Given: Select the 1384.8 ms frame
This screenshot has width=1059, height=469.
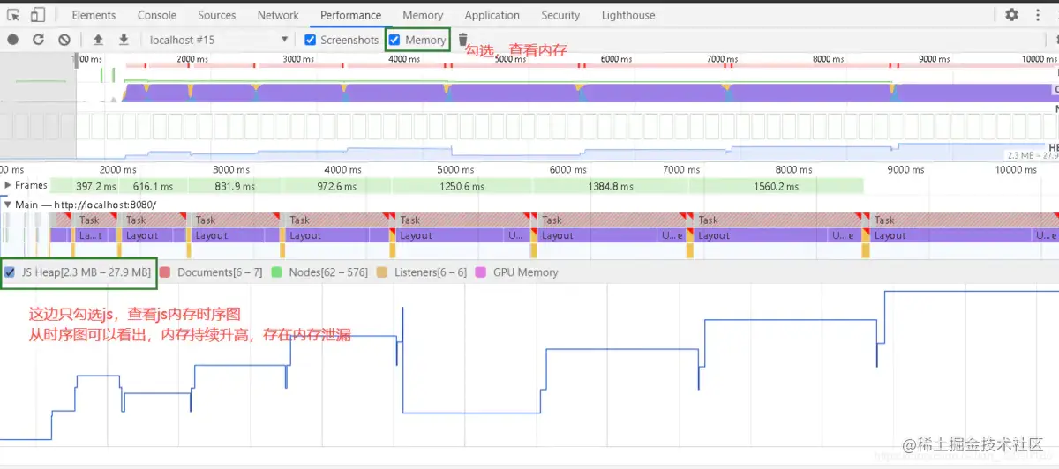Looking at the screenshot, I should [x=610, y=186].
